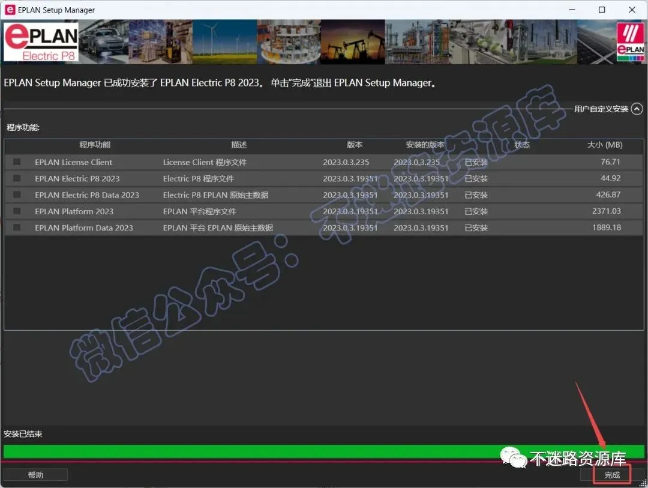Viewport: 648px width, 488px height.
Task: Click the 完成 button to finish
Action: pos(612,475)
